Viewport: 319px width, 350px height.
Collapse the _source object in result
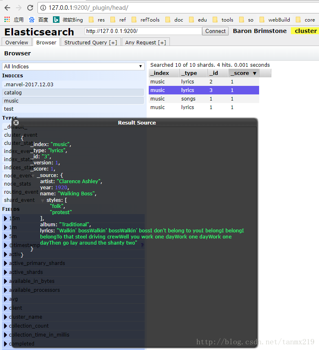coord(33,176)
